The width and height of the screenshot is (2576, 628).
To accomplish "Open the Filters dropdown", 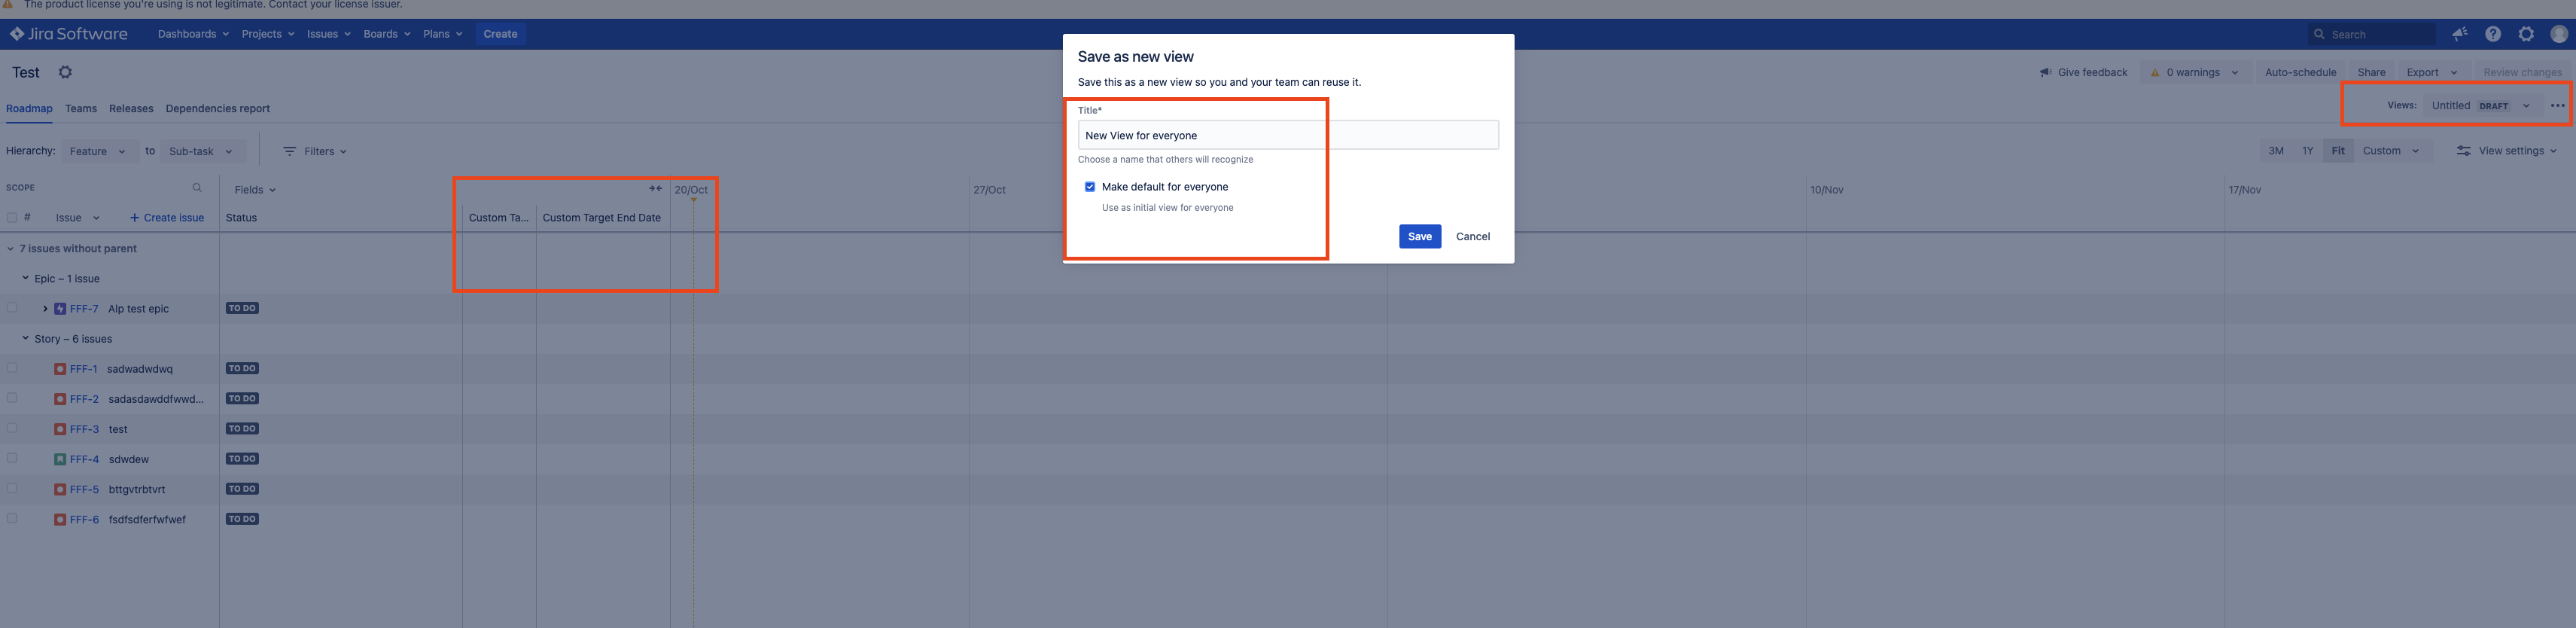I will point(315,151).
